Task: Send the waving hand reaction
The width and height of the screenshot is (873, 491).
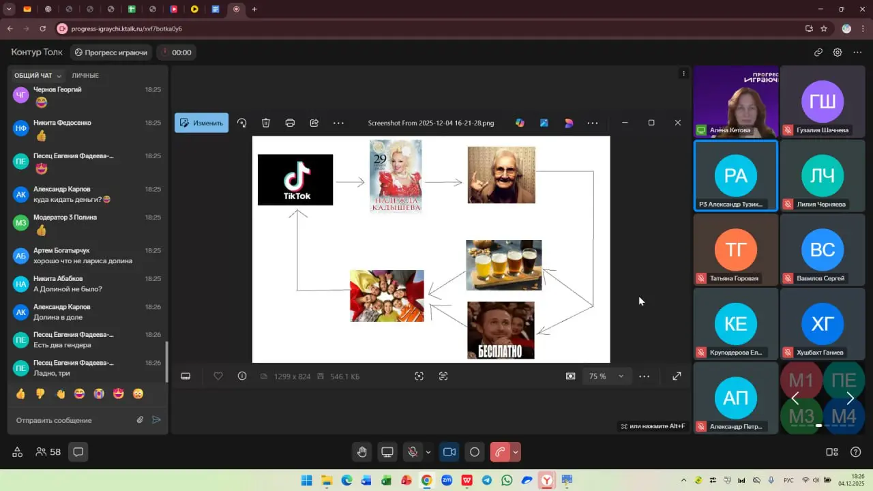Action: [60, 393]
